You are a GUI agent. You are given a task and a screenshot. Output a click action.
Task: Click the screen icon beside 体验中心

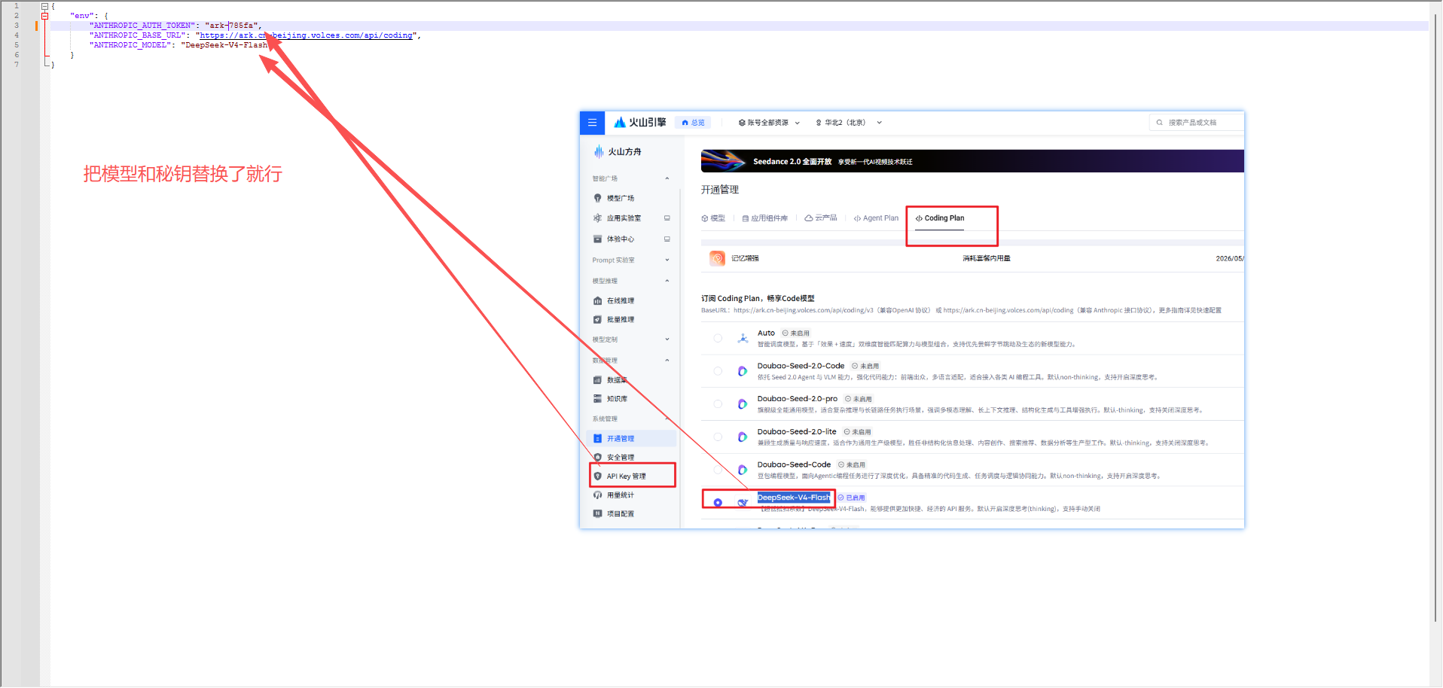[x=667, y=239]
